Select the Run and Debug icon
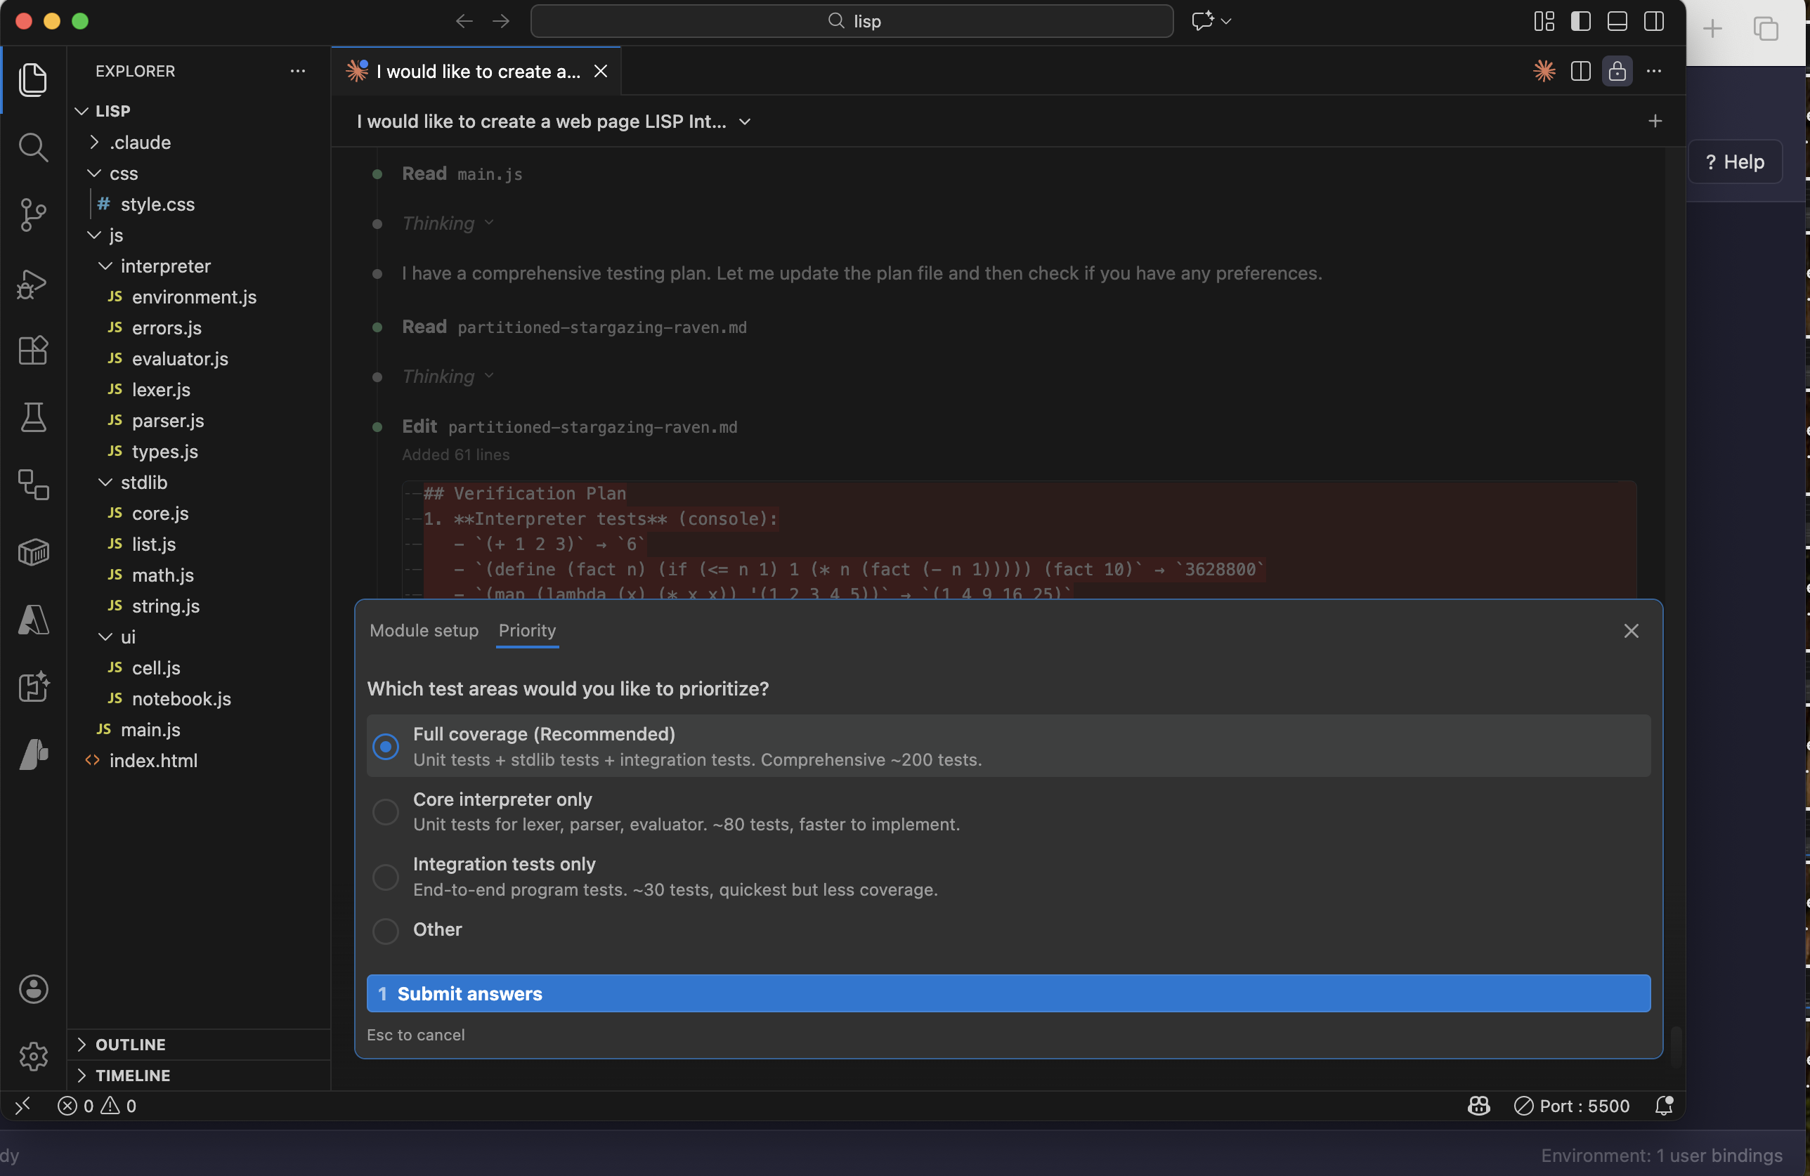The width and height of the screenshot is (1810, 1176). click(33, 284)
